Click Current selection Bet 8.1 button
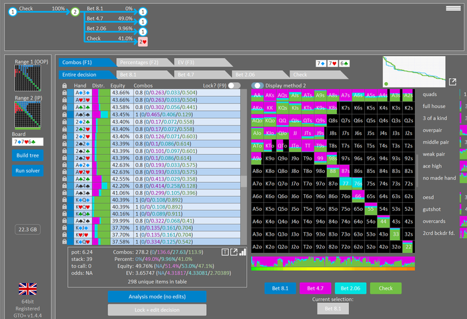The image size is (467, 319). click(333, 308)
